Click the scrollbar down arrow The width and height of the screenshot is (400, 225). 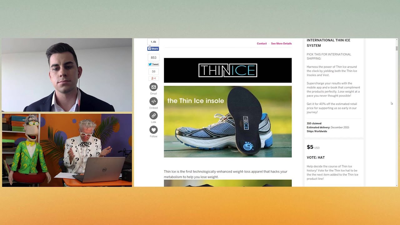coord(397,185)
